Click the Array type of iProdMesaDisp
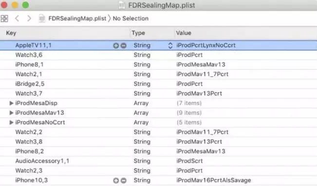317x186 pixels. (x=141, y=103)
